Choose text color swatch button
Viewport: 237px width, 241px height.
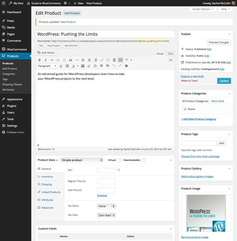click(73, 66)
